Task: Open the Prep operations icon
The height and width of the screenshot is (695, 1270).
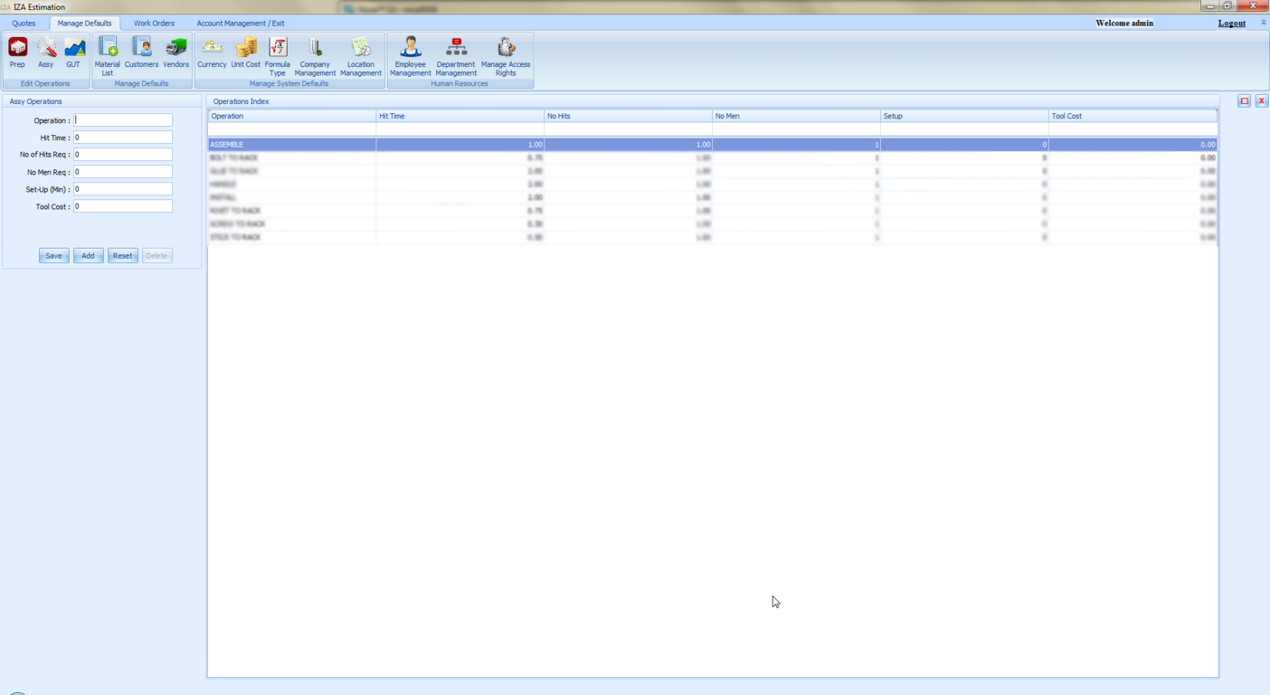Action: point(17,52)
